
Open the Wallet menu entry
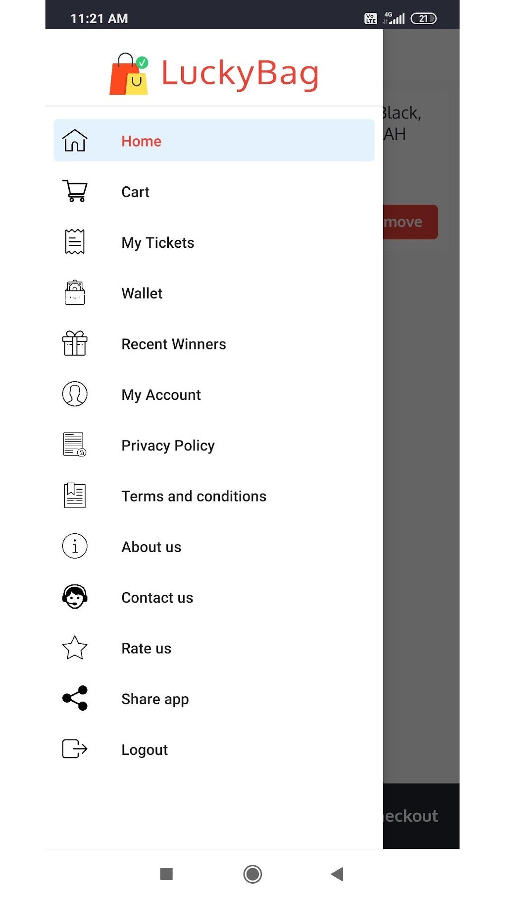click(x=142, y=293)
